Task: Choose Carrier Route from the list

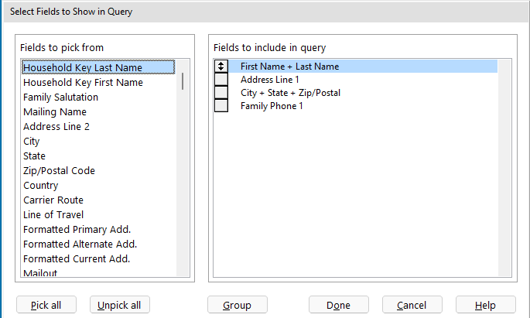Action: point(53,200)
